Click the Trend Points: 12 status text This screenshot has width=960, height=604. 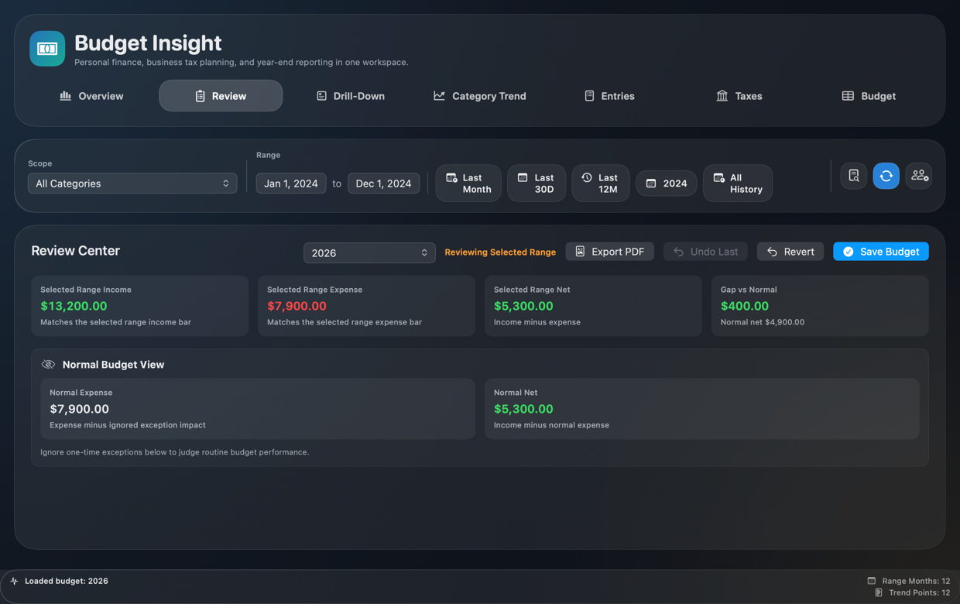(x=920, y=592)
